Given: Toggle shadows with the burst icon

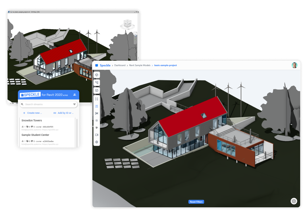Looking at the screenshot, I should point(97,128).
